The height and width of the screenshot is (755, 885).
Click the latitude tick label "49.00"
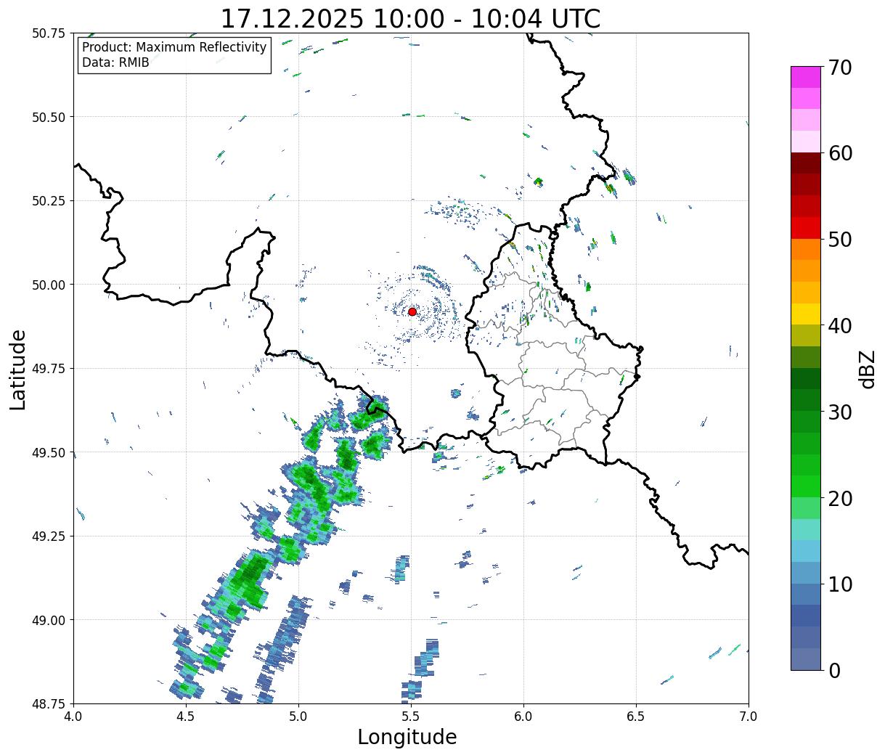pyautogui.click(x=49, y=620)
